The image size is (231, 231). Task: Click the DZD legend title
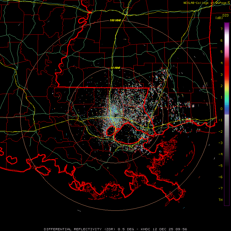click(226, 15)
